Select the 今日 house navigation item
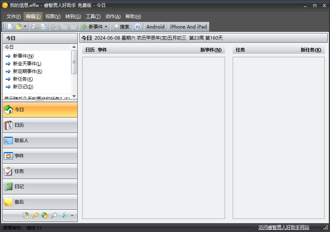Image resolution: width=330 pixels, height=232 pixels. 40,110
